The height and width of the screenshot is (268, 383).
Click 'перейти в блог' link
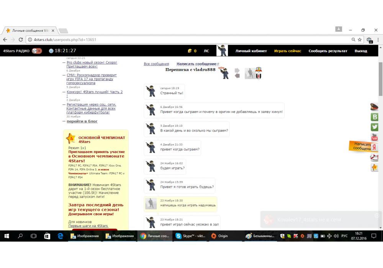coord(82,121)
